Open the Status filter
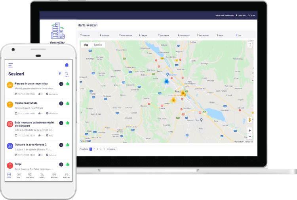The width and height of the screenshot is (297, 200). click(x=220, y=35)
